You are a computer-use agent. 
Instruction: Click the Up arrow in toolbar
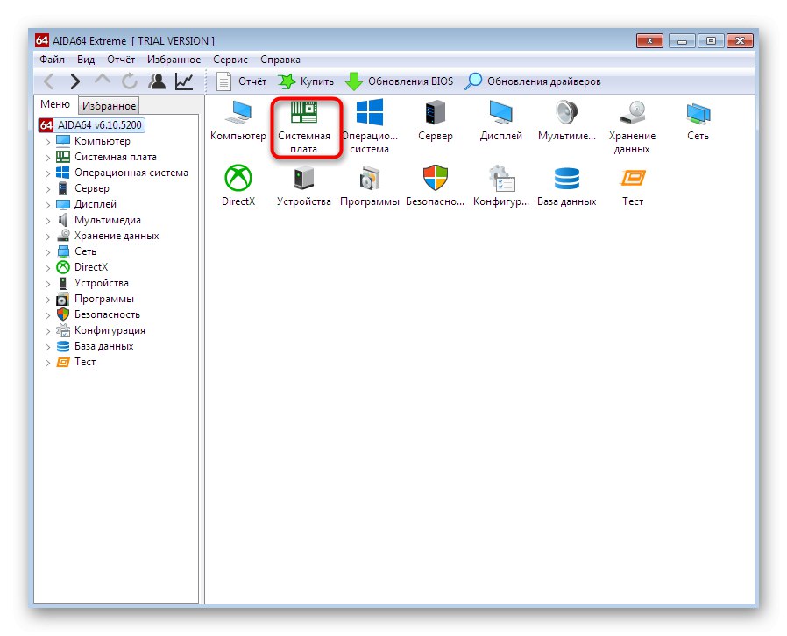click(x=103, y=81)
